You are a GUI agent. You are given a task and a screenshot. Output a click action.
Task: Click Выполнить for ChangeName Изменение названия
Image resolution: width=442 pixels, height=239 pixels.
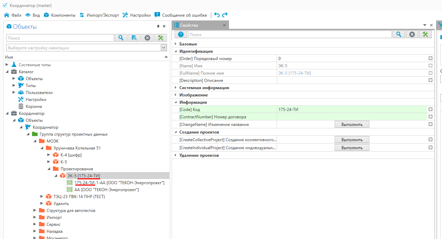pyautogui.click(x=352, y=125)
